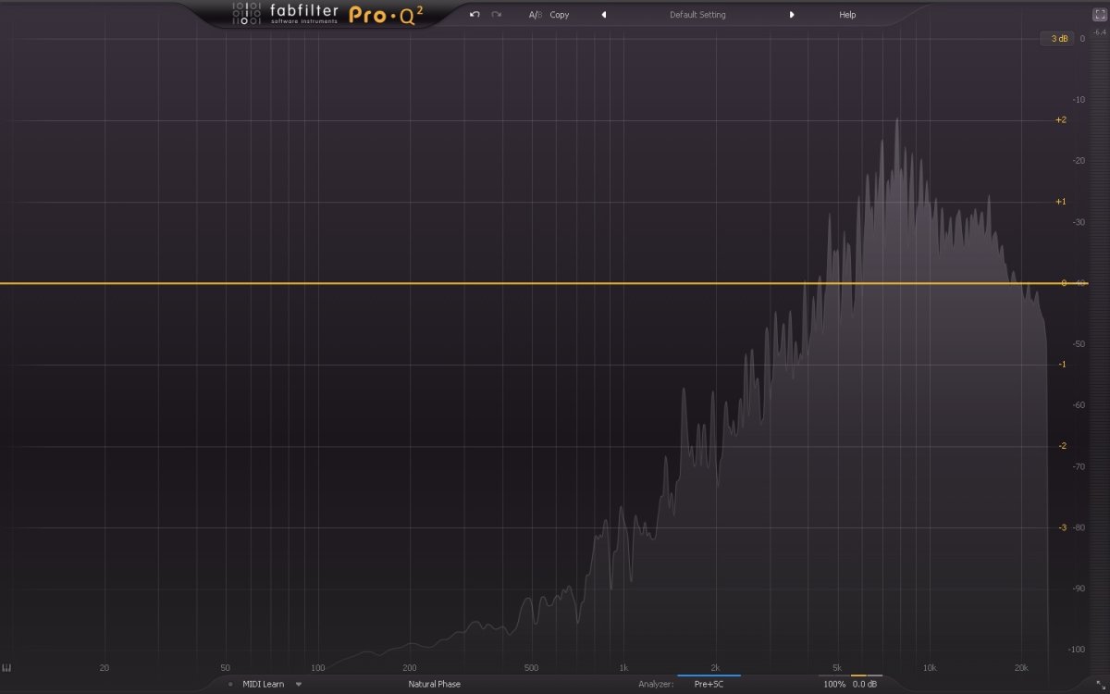The image size is (1110, 694).
Task: Click the -2 dB gain scale label
Action: (x=1062, y=446)
